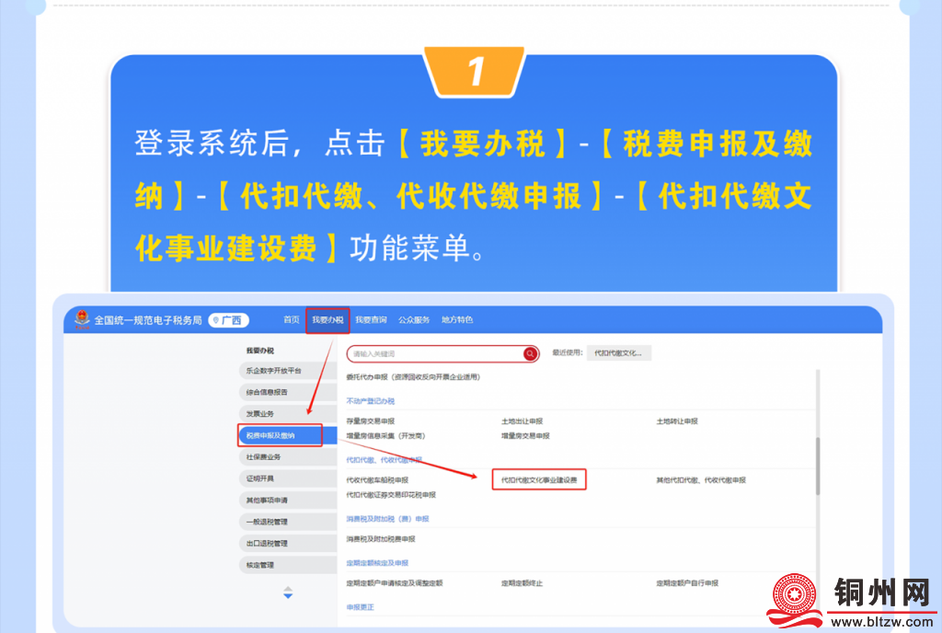Screen dimensions: 942x633
Task: Click the sidebar scroll-down arrow icon
Action: 288,597
